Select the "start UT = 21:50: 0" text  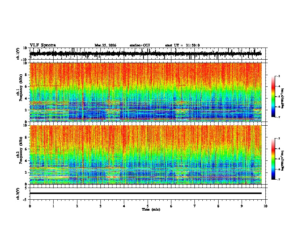click(x=182, y=45)
